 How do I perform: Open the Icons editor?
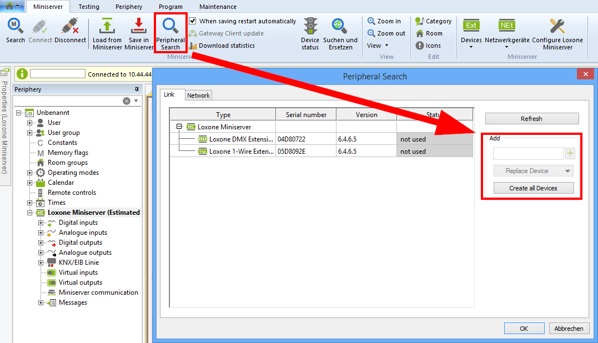tap(428, 46)
